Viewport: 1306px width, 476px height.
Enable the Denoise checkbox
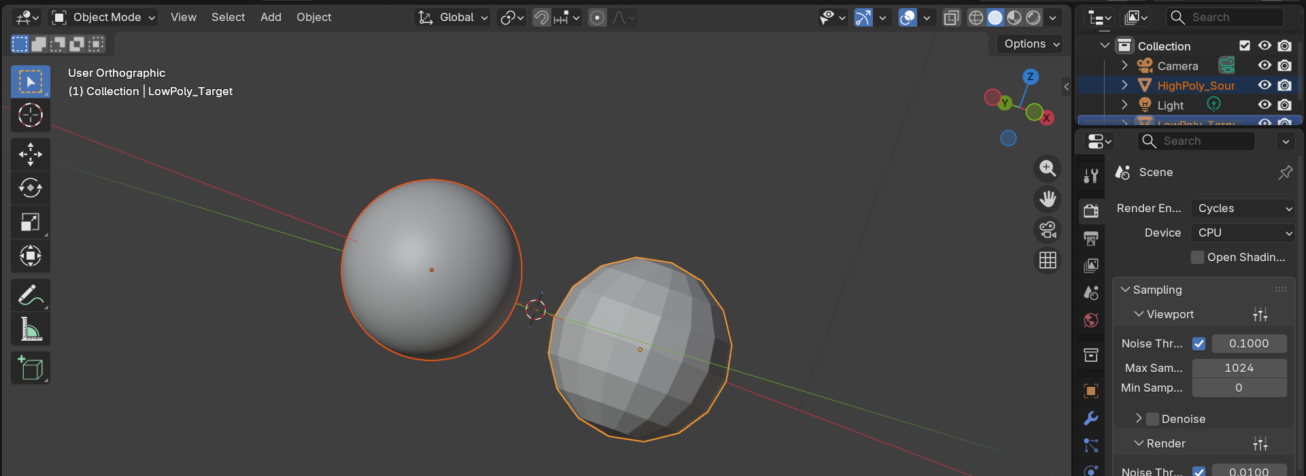pyautogui.click(x=1152, y=419)
